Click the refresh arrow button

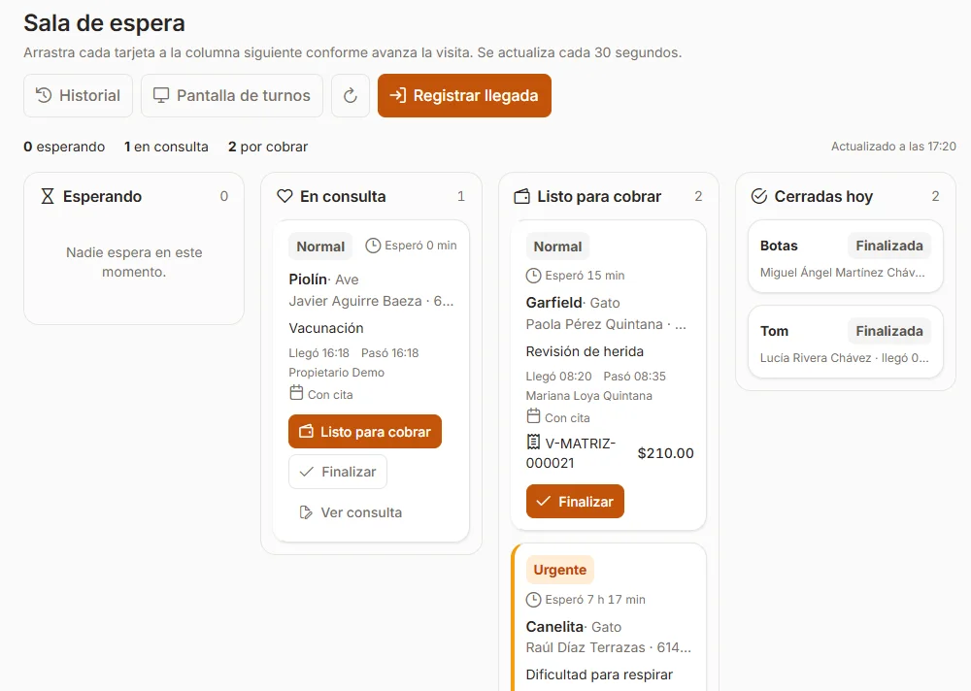(351, 95)
